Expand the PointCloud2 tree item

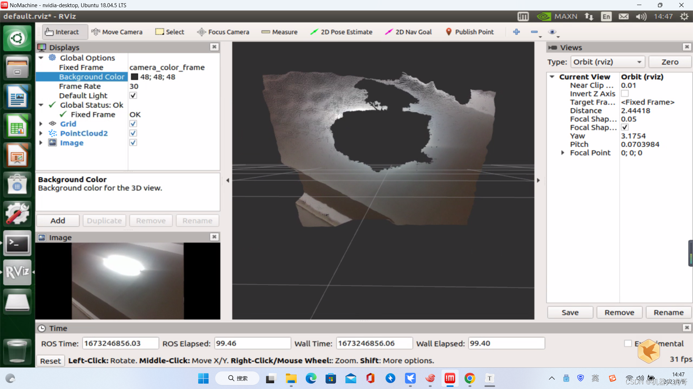pyautogui.click(x=41, y=133)
